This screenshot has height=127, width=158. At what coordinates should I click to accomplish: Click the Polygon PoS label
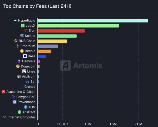(26, 97)
